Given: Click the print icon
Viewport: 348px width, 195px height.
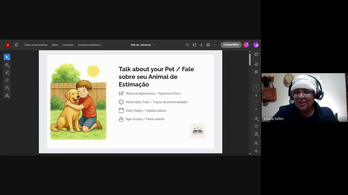Looking at the screenshot, I should [x=208, y=45].
